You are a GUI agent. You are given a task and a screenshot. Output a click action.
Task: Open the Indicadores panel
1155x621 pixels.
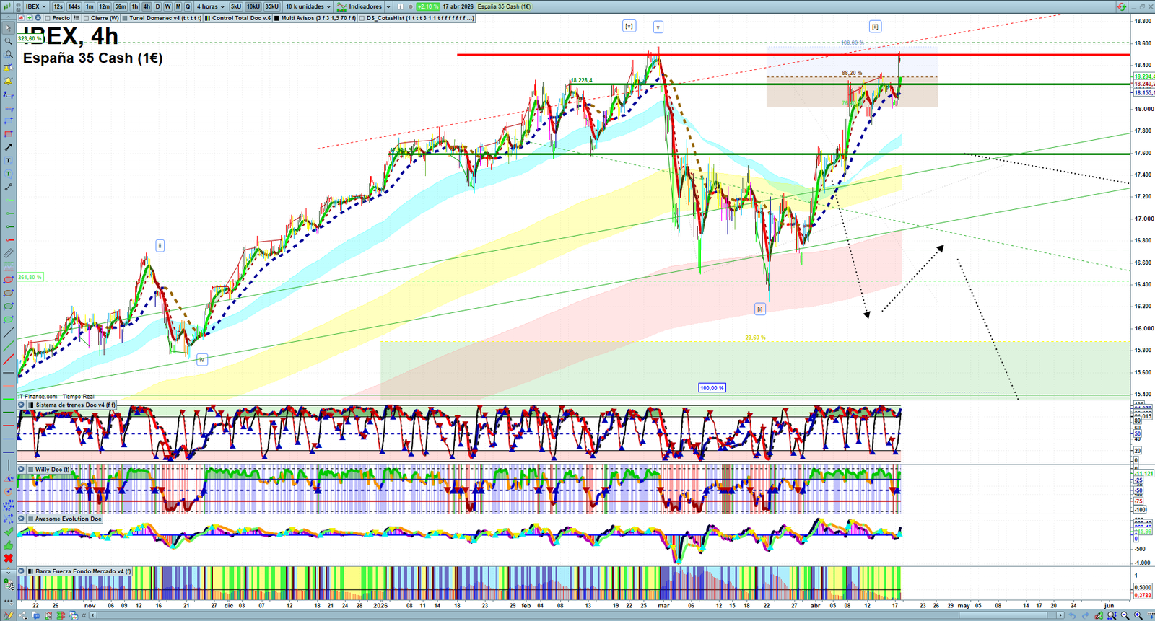[x=365, y=6]
